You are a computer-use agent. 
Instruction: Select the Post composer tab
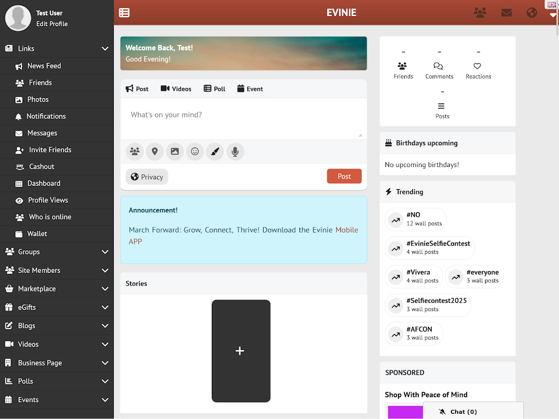tap(137, 89)
